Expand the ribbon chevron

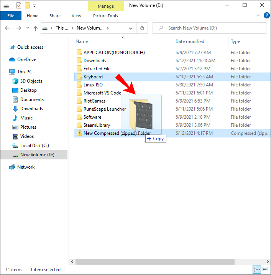[x=258, y=15]
